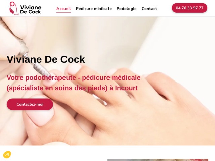Screen dimensions: 215x161
Task: Click the Contactez-moi button
Action: 30,104
